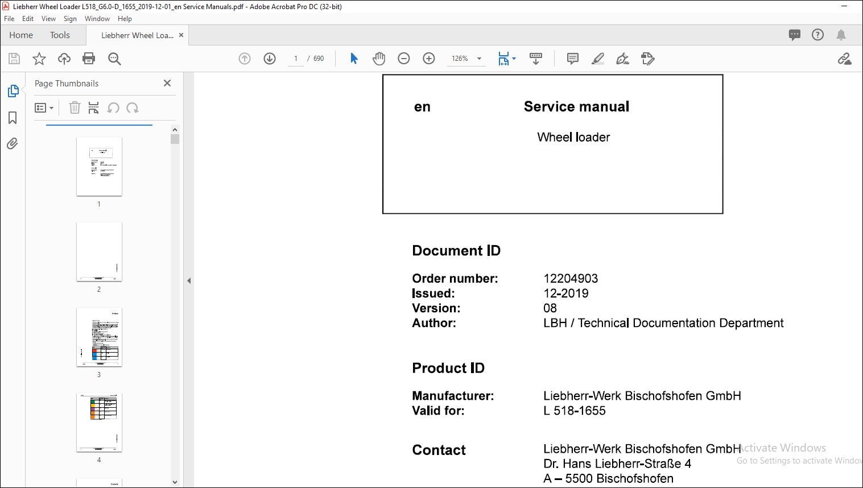The height and width of the screenshot is (488, 863).
Task: Open the View menu
Action: coord(48,19)
